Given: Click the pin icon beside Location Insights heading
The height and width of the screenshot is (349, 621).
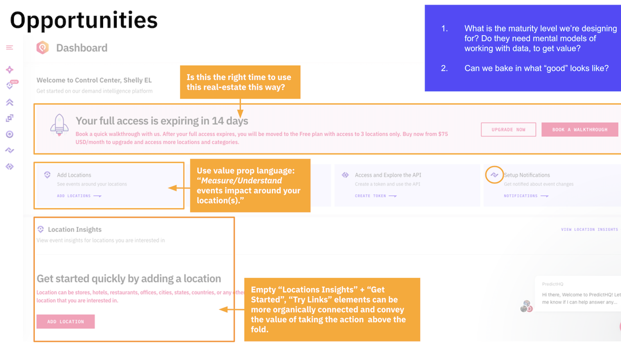Looking at the screenshot, I should (x=41, y=229).
